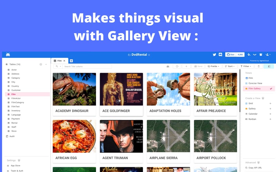
Task: Open the AIRPORT POLLOCK card
Action: tap(215, 141)
